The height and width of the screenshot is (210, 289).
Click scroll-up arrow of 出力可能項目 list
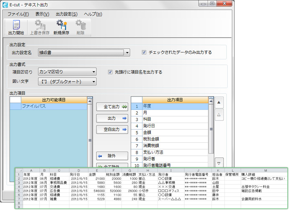coord(90,101)
